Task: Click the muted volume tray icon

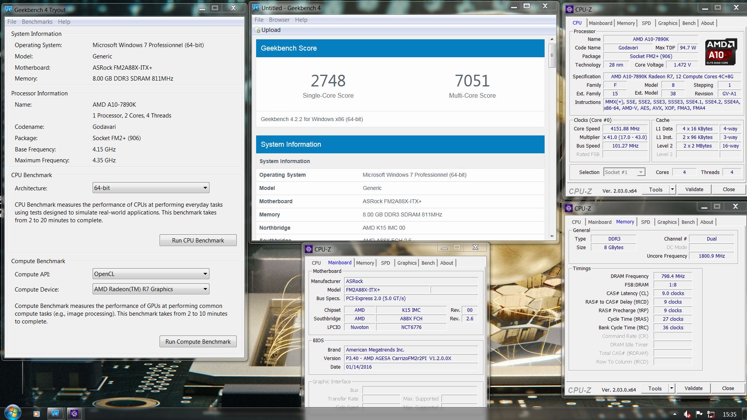Action: [x=687, y=414]
